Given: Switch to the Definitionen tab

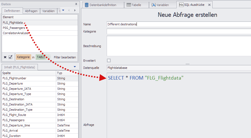Looking at the screenshot, I should (12, 11).
